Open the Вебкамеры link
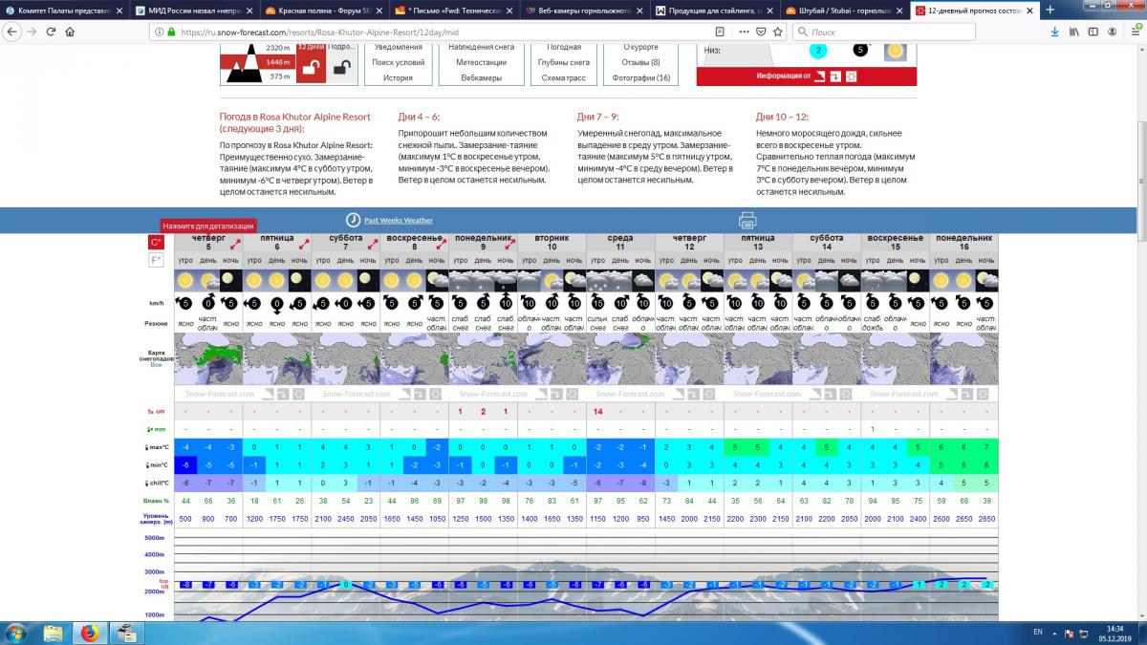This screenshot has height=645, width=1147. click(481, 77)
